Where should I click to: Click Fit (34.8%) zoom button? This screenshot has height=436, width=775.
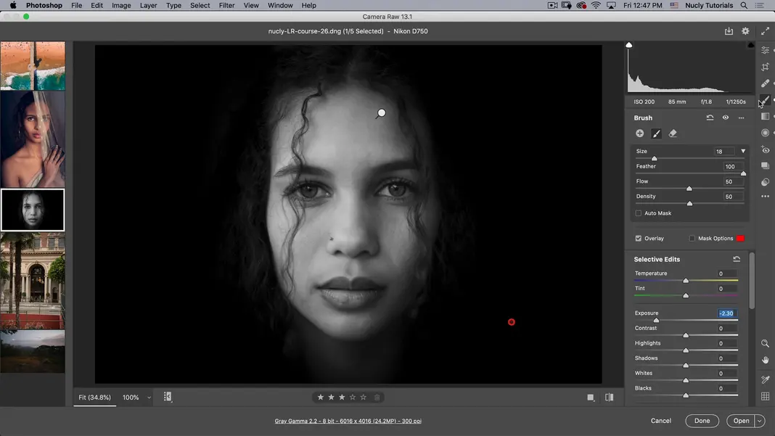(94, 398)
